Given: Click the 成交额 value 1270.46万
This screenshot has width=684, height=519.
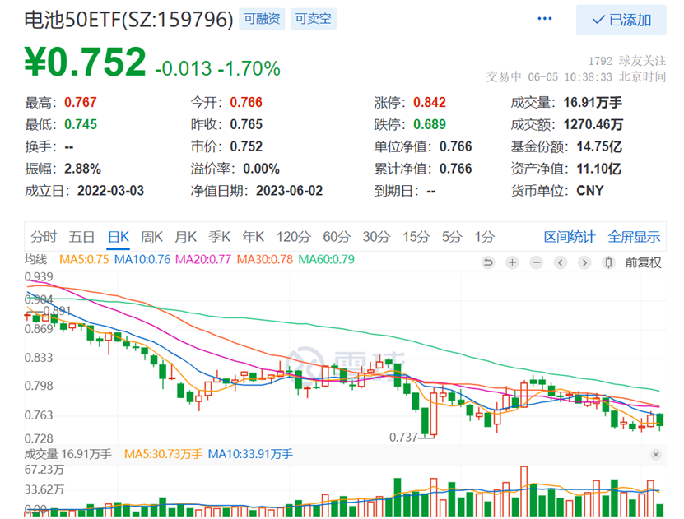Looking at the screenshot, I should point(593,124).
